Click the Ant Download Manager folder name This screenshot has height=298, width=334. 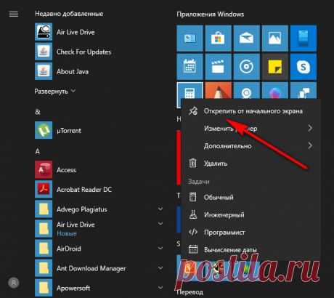point(91,268)
